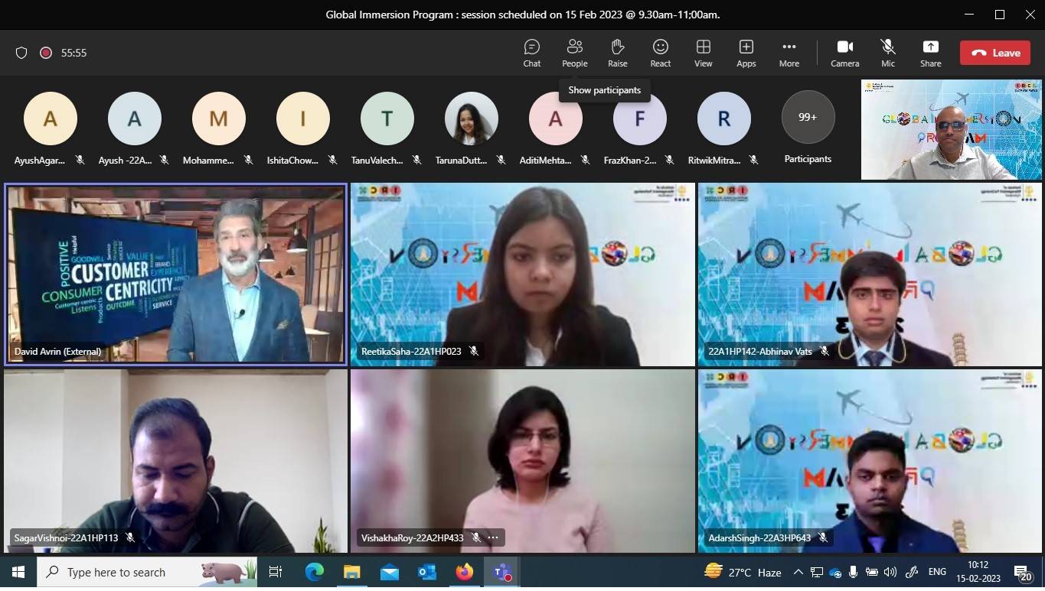Click the 55:55 meeting timer
The height and width of the screenshot is (591, 1045).
[x=73, y=53]
